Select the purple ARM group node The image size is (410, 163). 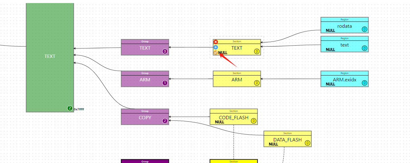tap(145, 80)
